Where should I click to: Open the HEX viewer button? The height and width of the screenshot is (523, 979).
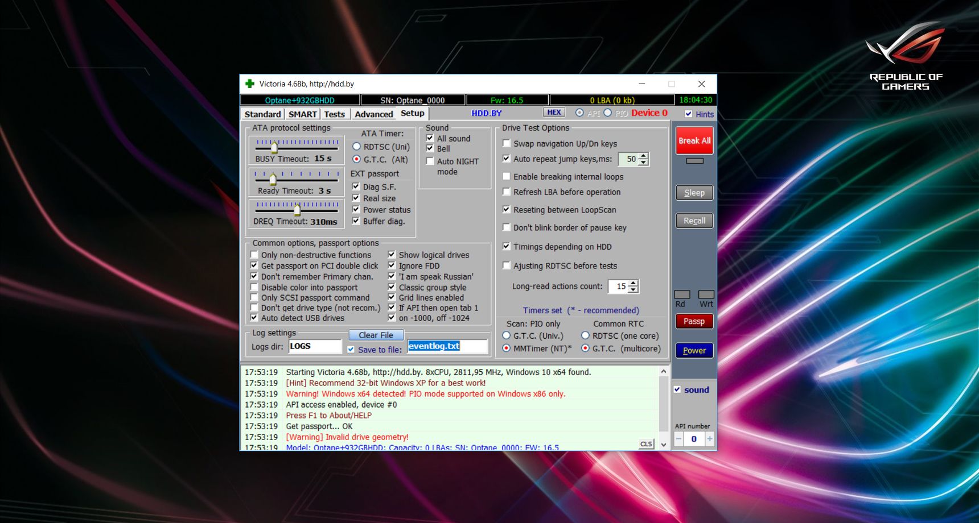pyautogui.click(x=554, y=113)
